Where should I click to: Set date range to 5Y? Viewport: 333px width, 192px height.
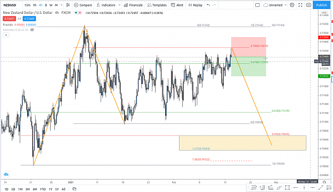57,189
